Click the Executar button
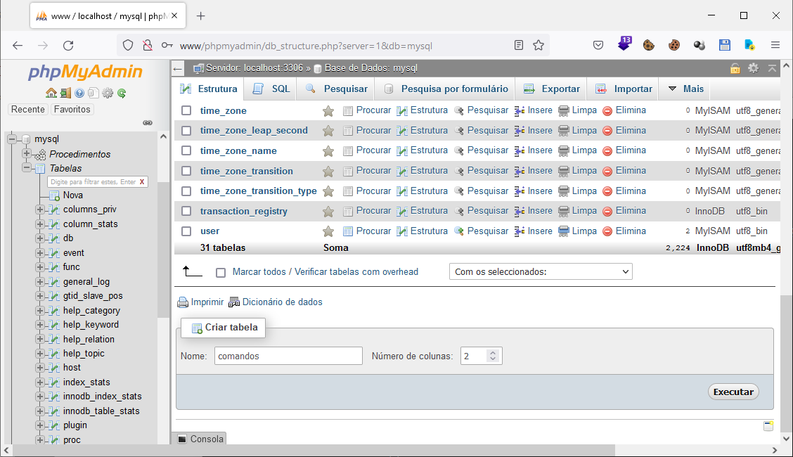793x457 pixels. (x=733, y=392)
